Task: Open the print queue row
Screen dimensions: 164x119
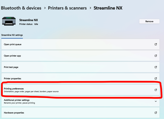Action: point(13,44)
